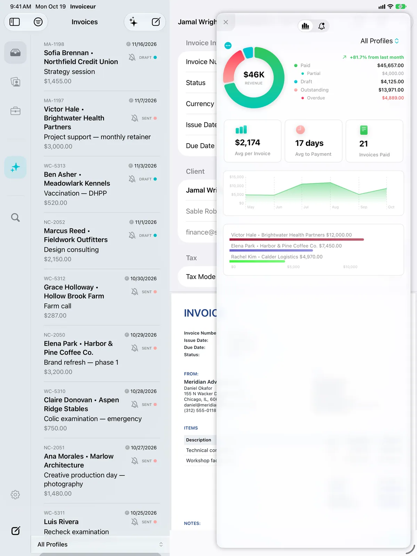This screenshot has height=556, width=417.
Task: Click the Invoices list title
Action: pos(84,22)
